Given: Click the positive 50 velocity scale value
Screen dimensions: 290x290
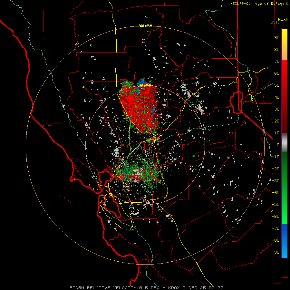Looking at the screenshot, I should (x=277, y=85).
